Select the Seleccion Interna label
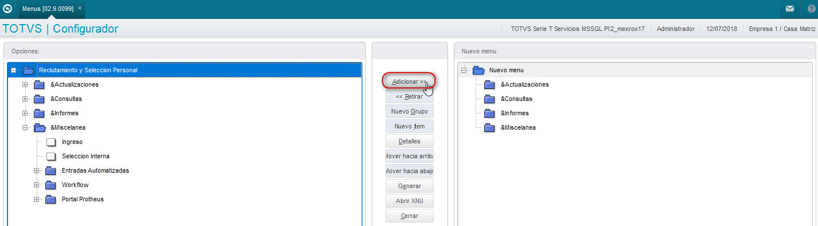This screenshot has height=226, width=818. pyautogui.click(x=85, y=157)
